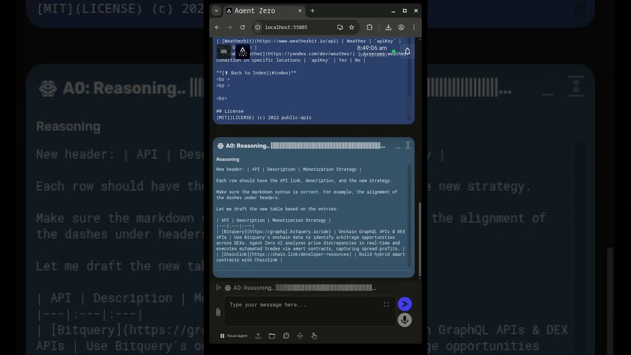This screenshot has height=355, width=631.
Task: Click the upload icon beside Pause Agent
Action: point(258,336)
